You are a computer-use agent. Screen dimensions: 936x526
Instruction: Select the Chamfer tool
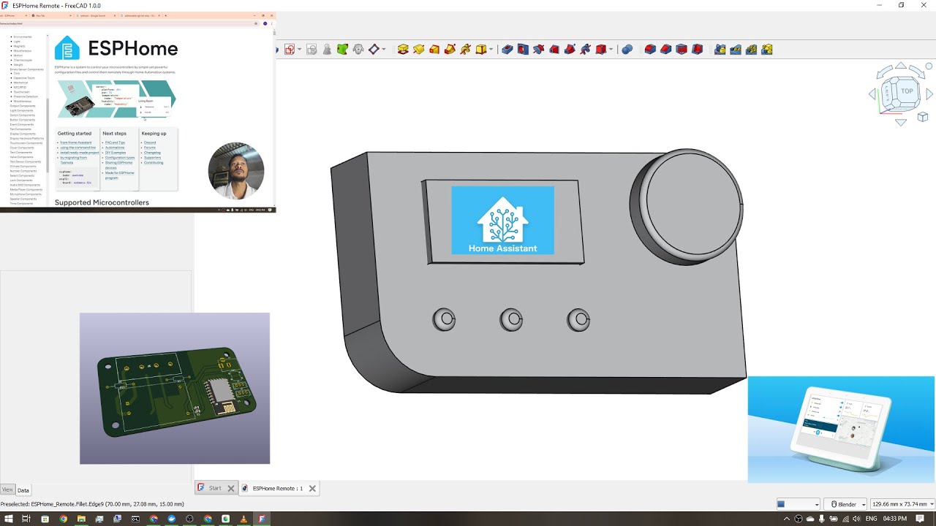click(x=666, y=50)
